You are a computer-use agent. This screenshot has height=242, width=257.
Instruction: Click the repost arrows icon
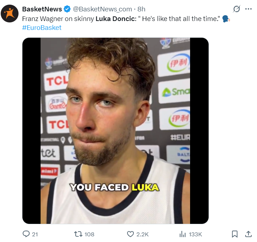click(78, 234)
